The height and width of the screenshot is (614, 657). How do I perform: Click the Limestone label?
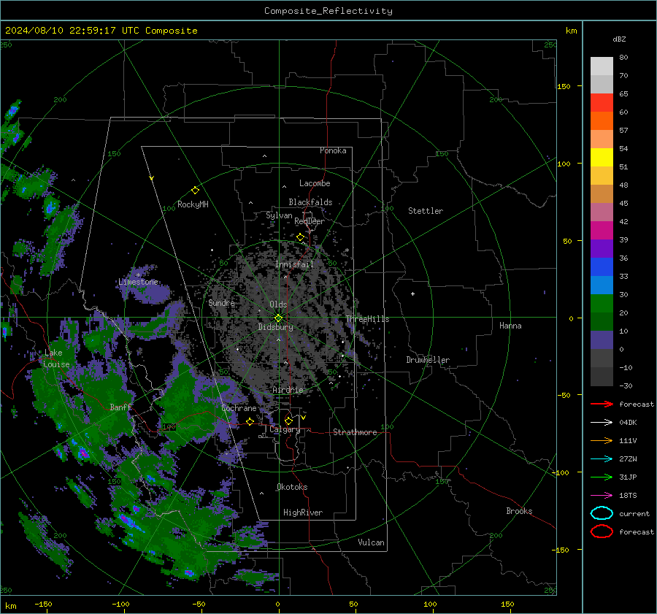(138, 282)
